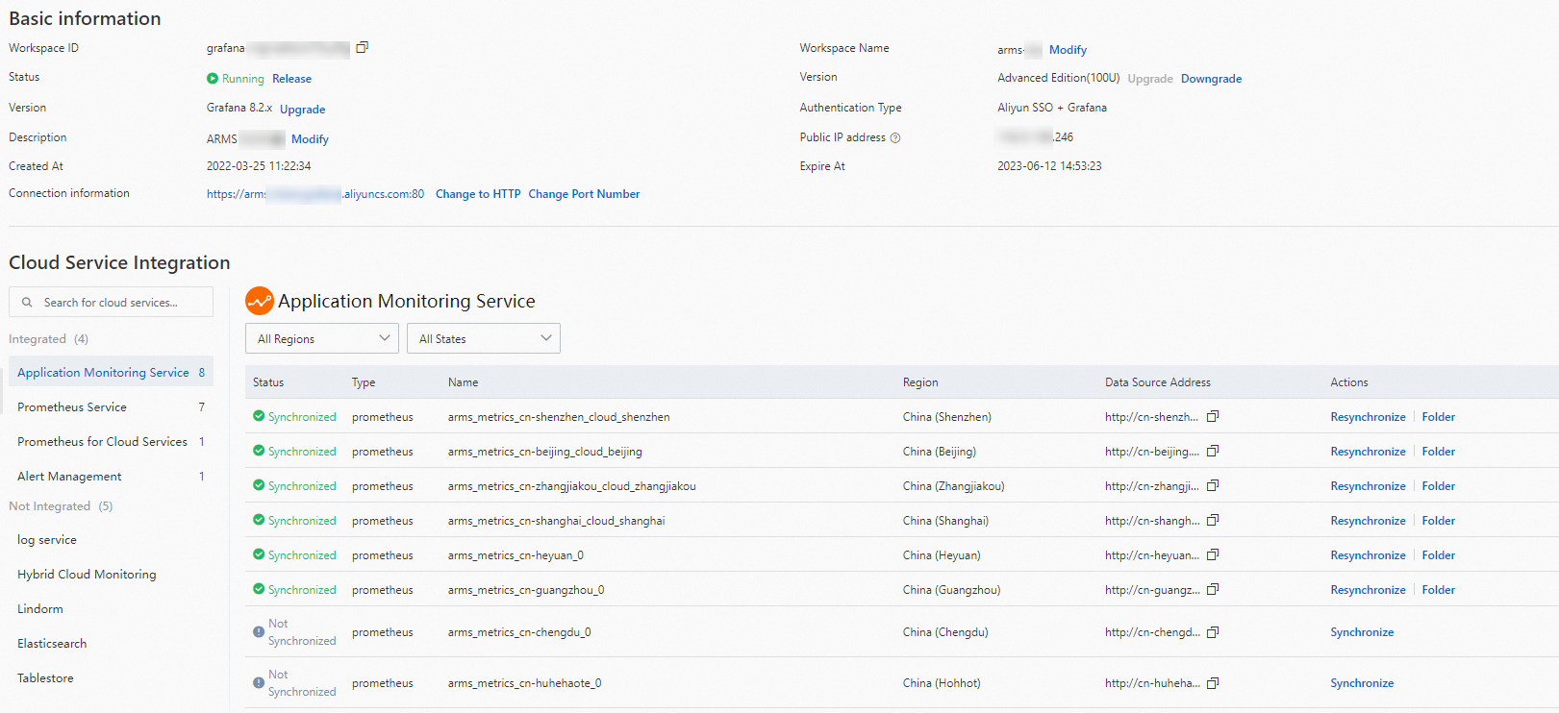The image size is (1559, 713).
Task: Click the Data Source Address column header
Action: [1158, 382]
